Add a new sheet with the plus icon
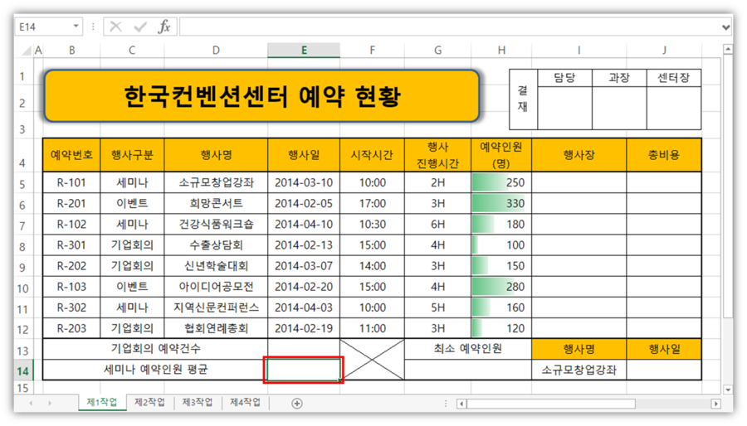 (297, 403)
